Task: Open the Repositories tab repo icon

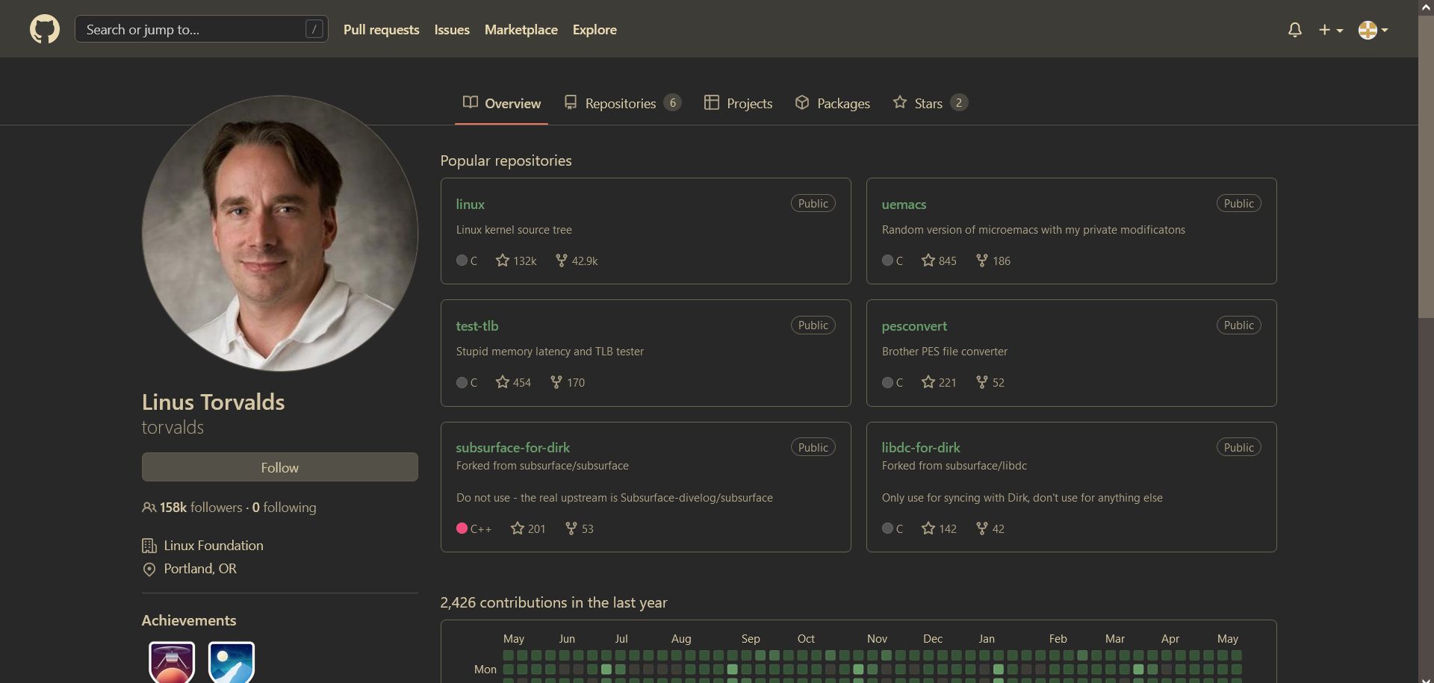Action: click(x=571, y=102)
